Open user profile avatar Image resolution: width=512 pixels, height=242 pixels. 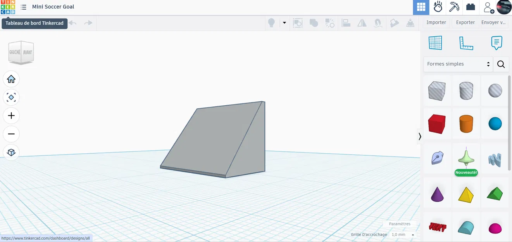(x=504, y=7)
